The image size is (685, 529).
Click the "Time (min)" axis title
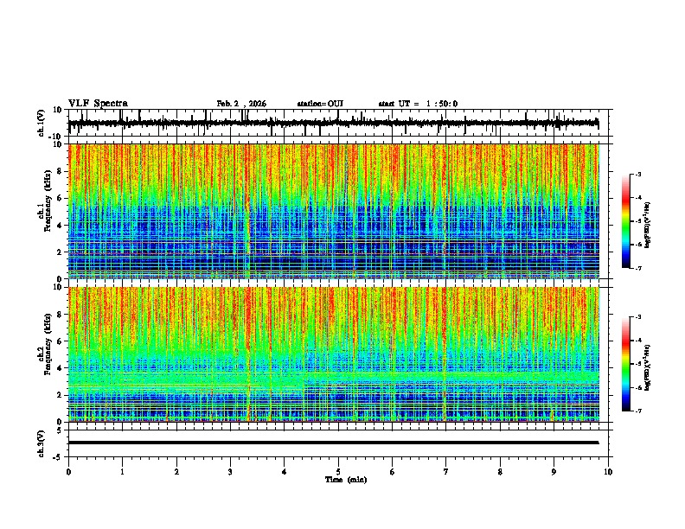click(346, 480)
